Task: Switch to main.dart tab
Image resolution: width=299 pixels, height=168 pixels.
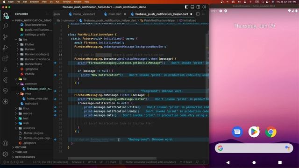Action: pos(115,14)
